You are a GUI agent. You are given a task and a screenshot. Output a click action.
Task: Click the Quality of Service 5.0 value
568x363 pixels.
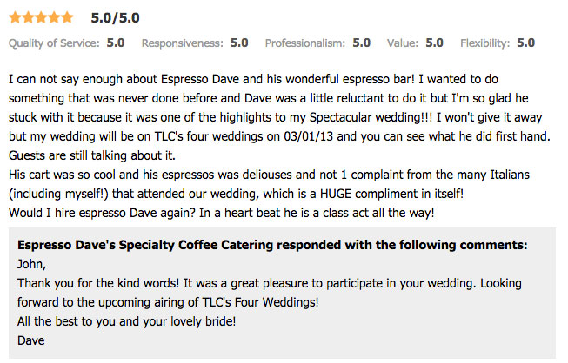116,42
